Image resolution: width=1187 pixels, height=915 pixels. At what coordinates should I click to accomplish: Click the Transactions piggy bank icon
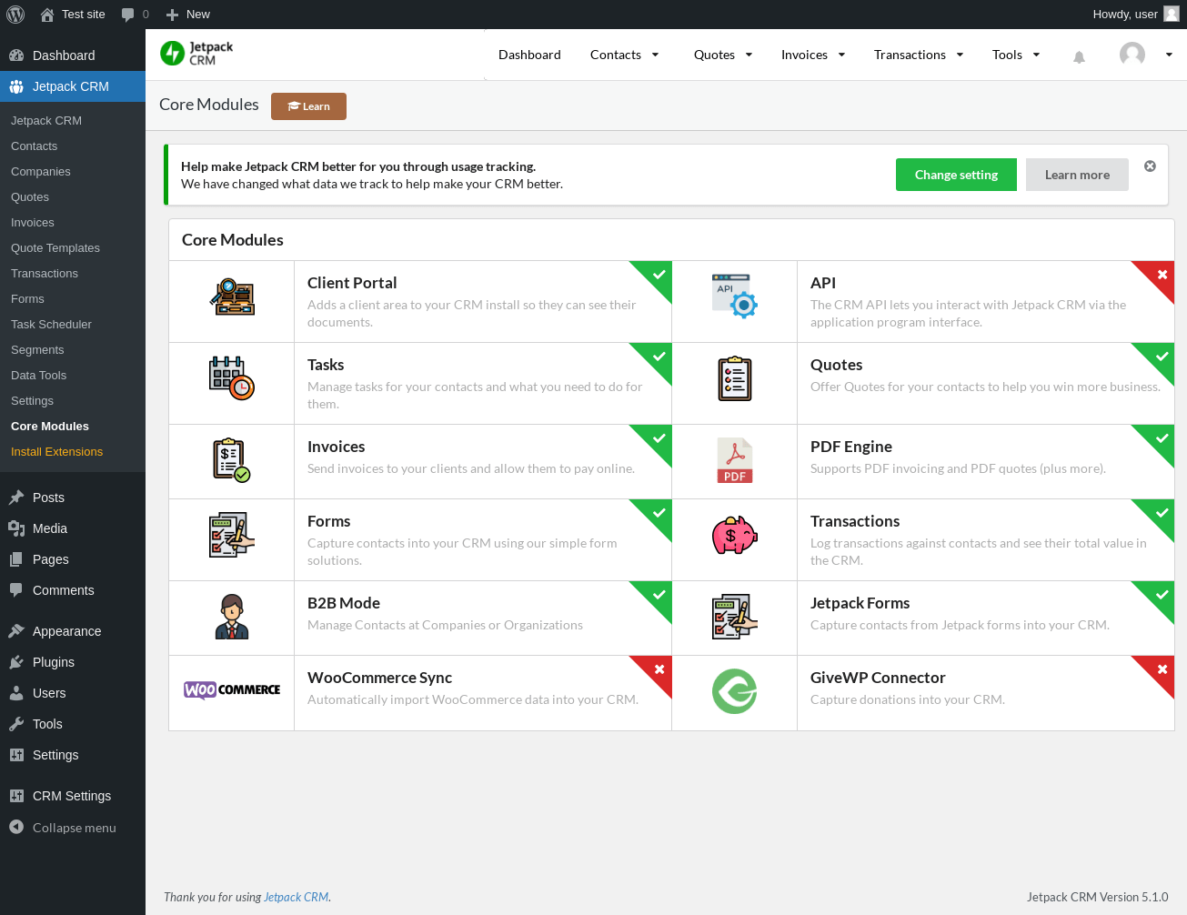735,535
